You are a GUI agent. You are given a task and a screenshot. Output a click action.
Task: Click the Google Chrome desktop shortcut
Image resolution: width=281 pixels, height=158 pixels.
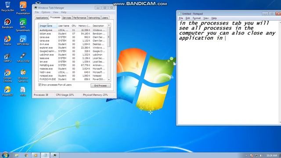tap(7, 76)
